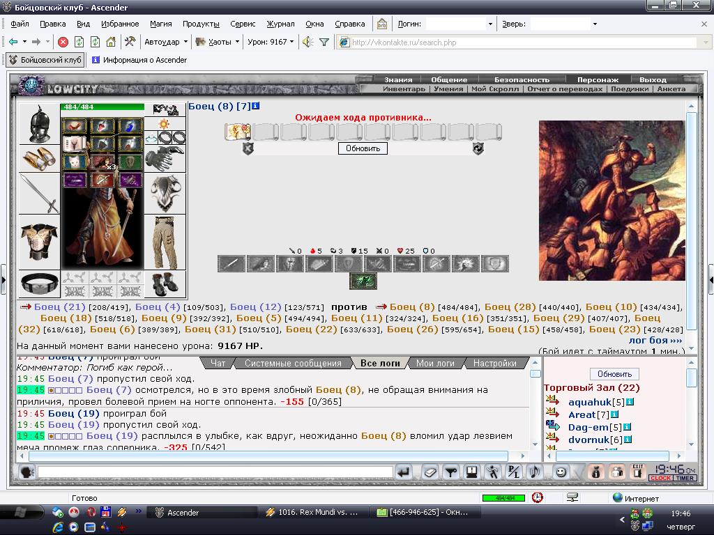Click the send message enter-arrow icon
Image resolution: width=714 pixels, height=535 pixels.
click(x=404, y=472)
